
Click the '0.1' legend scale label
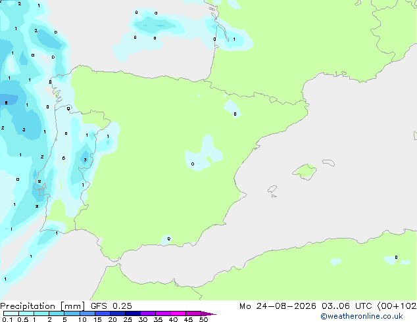7,319
